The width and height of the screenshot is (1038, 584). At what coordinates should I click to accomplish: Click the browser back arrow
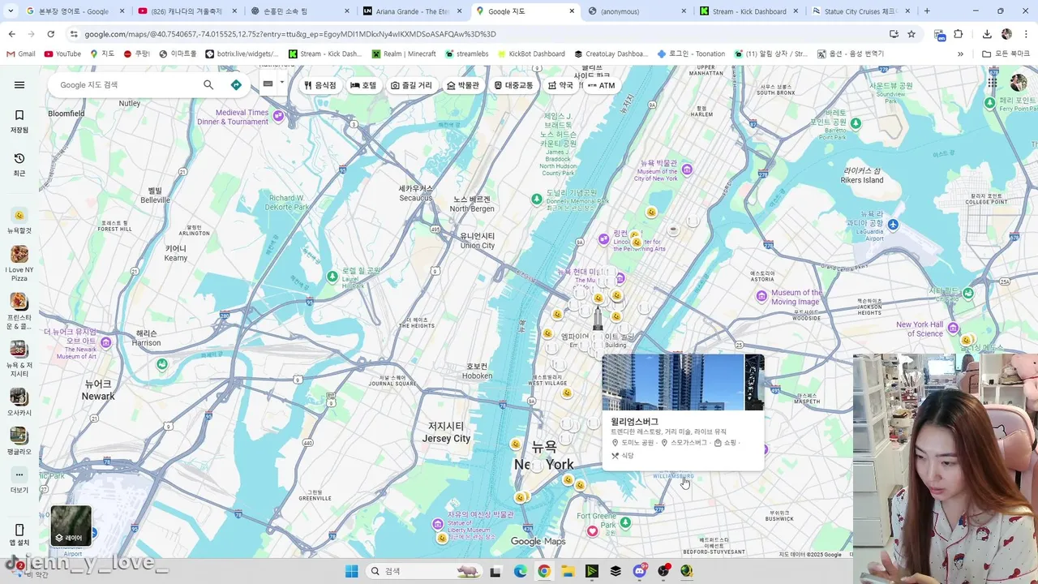pos(11,34)
